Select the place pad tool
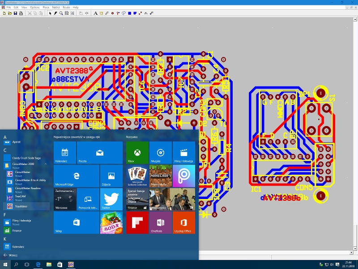 point(112,13)
